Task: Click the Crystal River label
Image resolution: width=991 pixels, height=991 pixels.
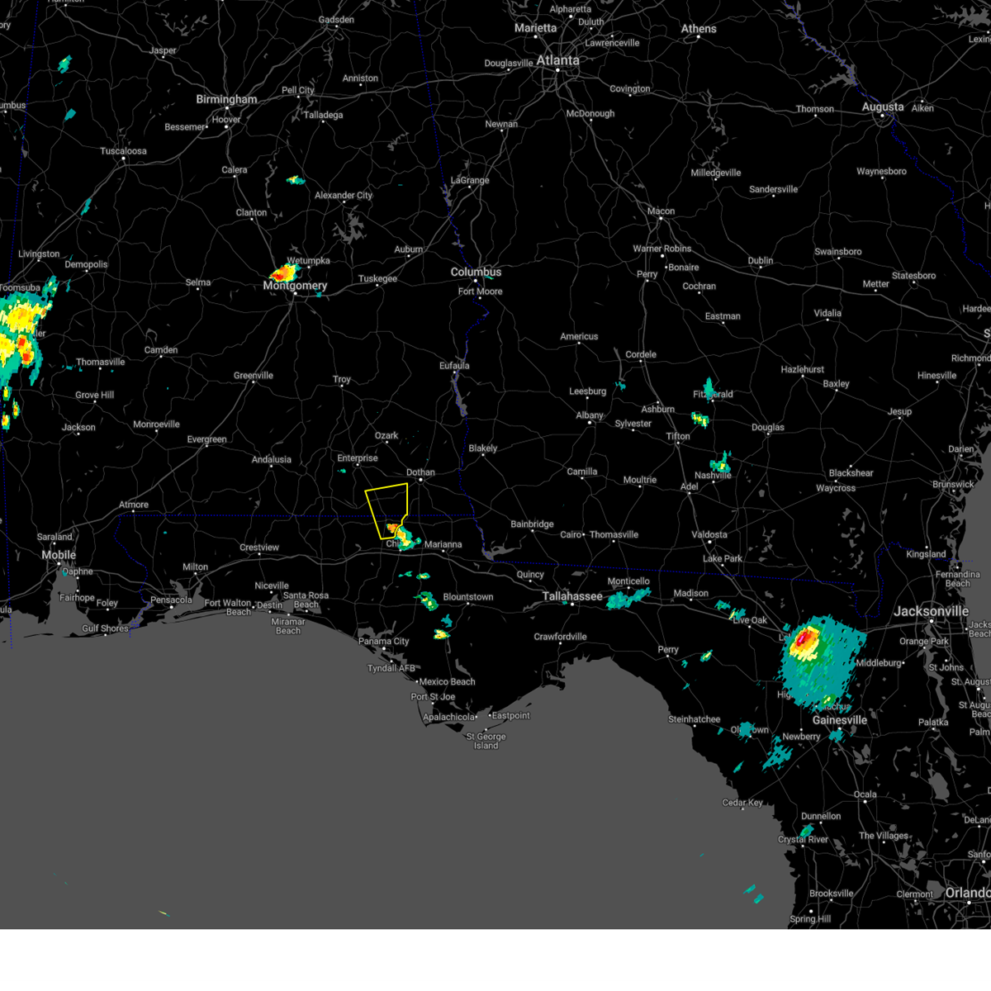Action: (x=804, y=840)
